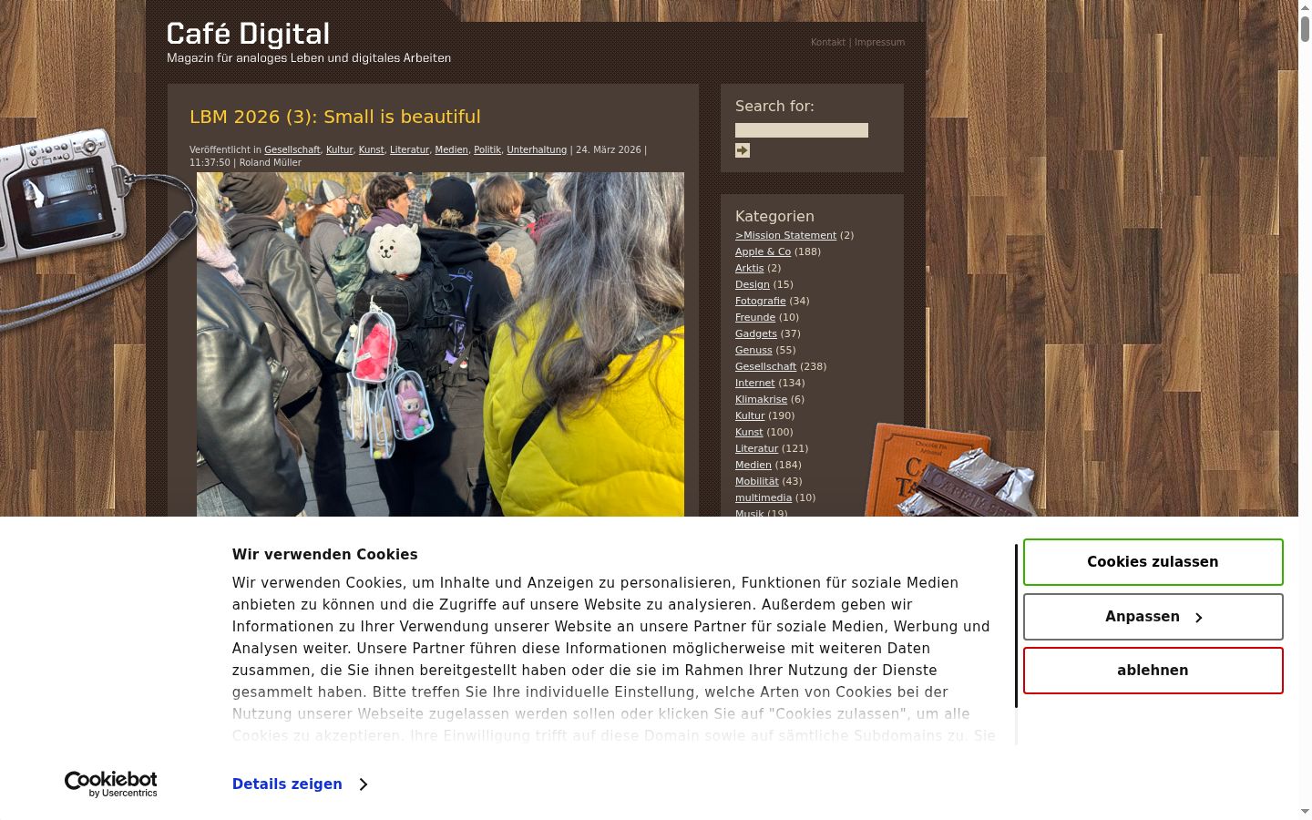This screenshot has height=820, width=1312.
Task: Open the Kontakt link in header
Action: pyautogui.click(x=828, y=42)
